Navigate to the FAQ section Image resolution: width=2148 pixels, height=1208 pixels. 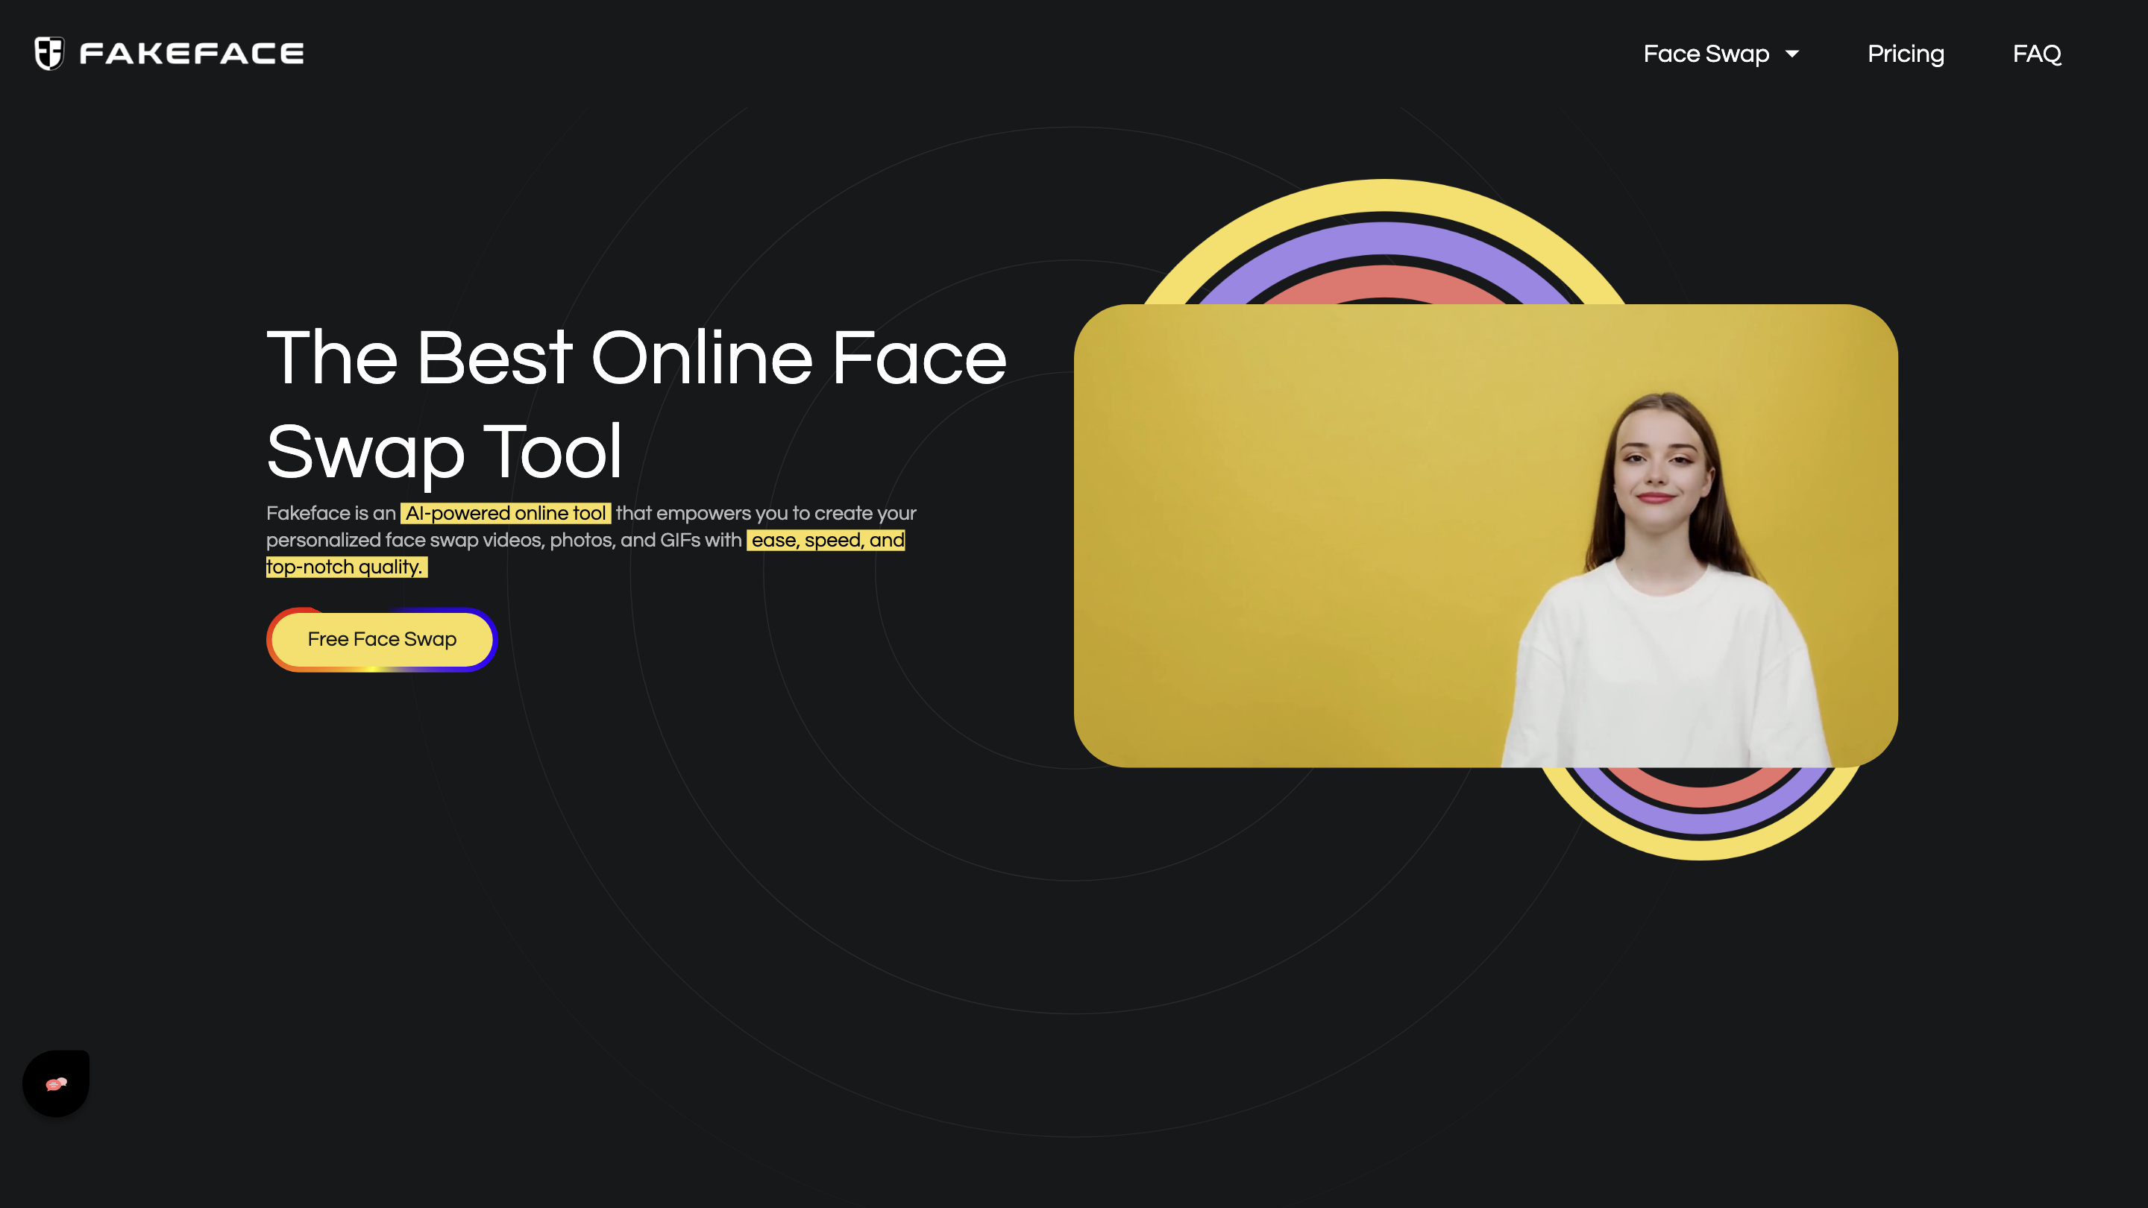[2037, 54]
